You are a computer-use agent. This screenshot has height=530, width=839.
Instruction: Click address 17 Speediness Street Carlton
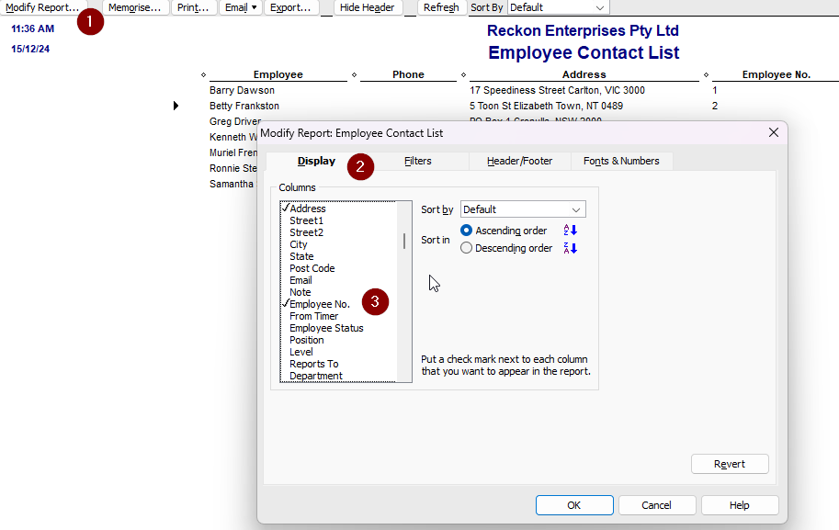(557, 90)
